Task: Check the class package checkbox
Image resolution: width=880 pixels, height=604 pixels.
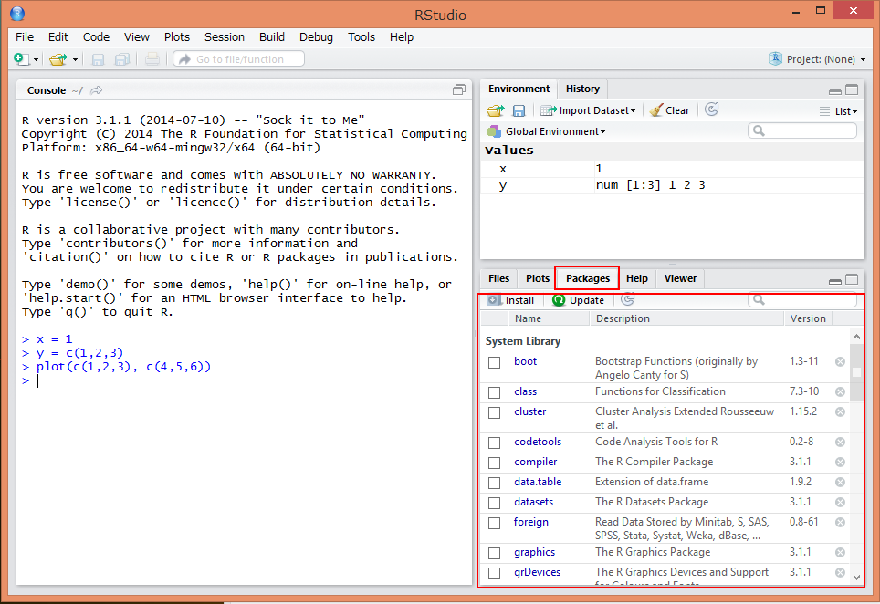Action: 495,392
